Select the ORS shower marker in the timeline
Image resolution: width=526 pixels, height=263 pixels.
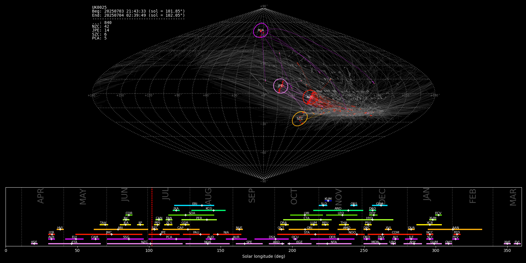pos(354,205)
